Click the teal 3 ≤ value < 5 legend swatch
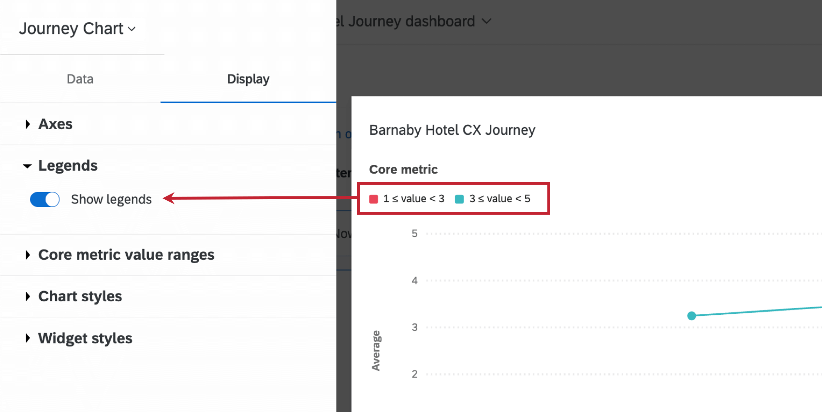Screen dimensions: 822x412 459,199
